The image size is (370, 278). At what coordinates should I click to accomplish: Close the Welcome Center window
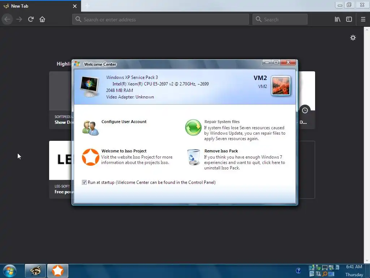pos(288,62)
